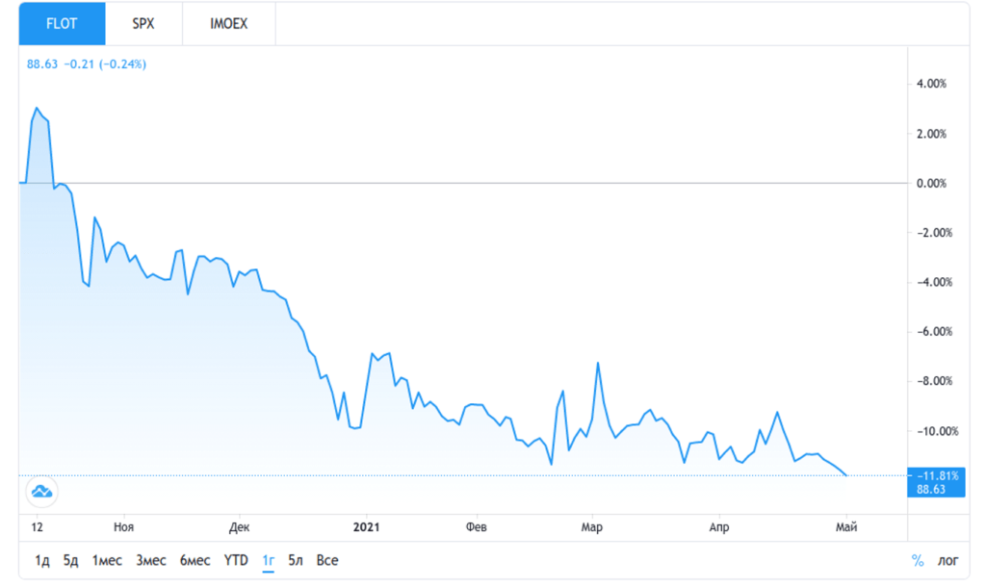986x586 pixels.
Task: Click the -11.81% price scale tag
Action: pyautogui.click(x=938, y=474)
